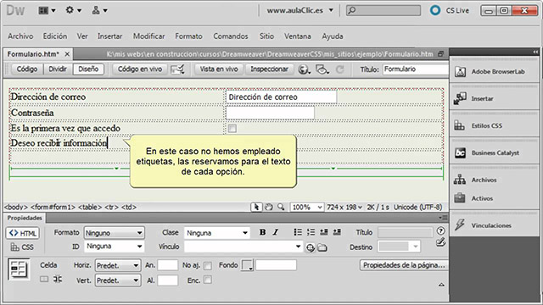Browse for link file folder icon

322,247
